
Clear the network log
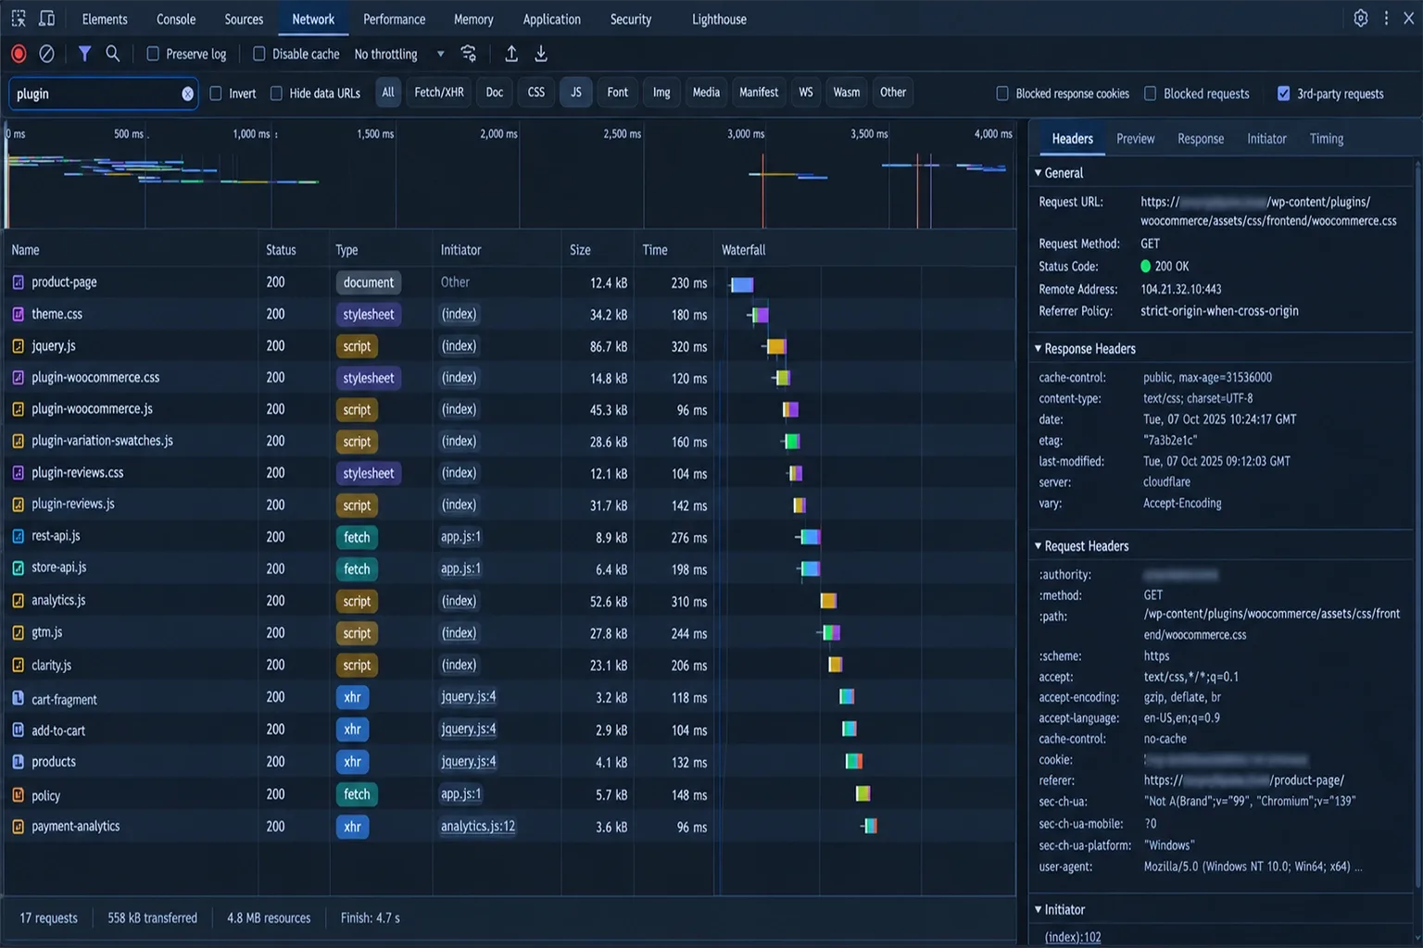click(x=46, y=54)
